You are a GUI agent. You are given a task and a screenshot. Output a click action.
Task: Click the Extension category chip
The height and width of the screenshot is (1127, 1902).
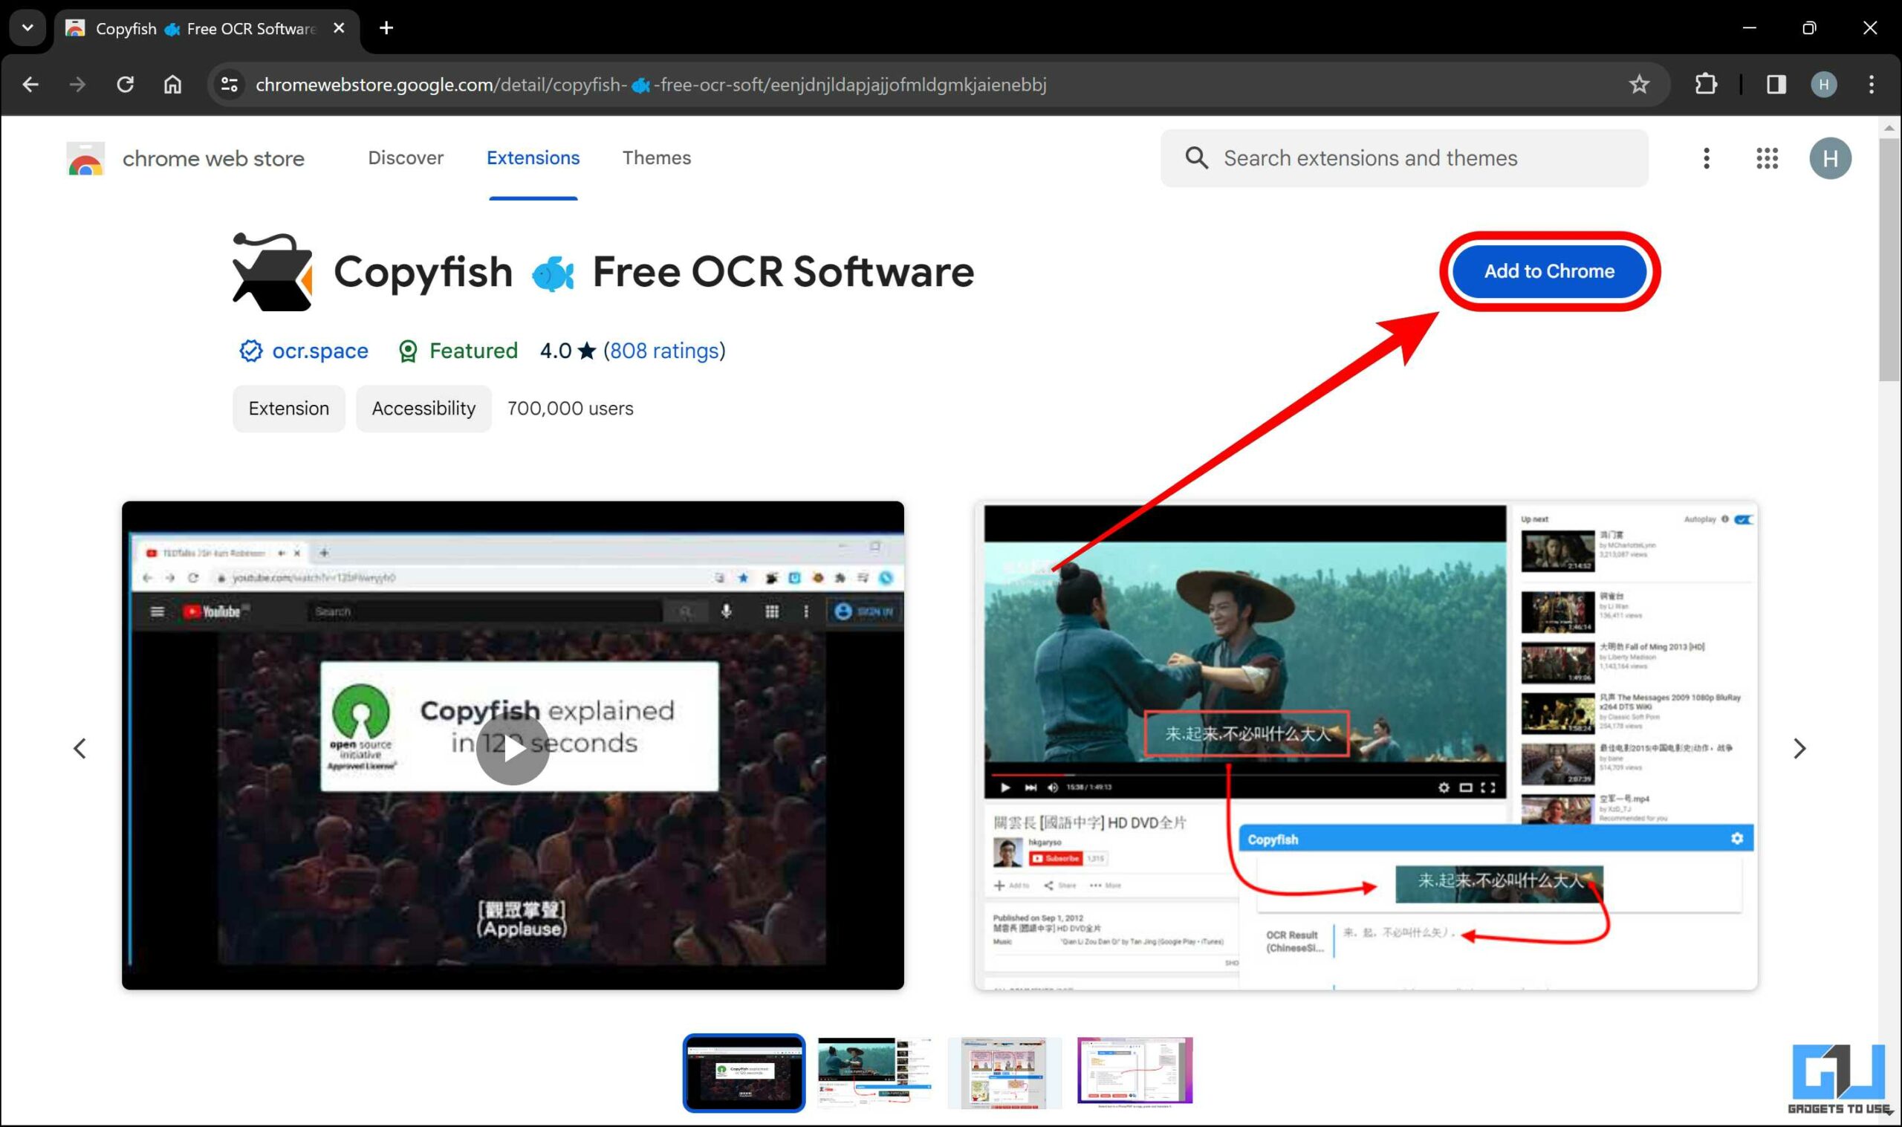pos(288,409)
